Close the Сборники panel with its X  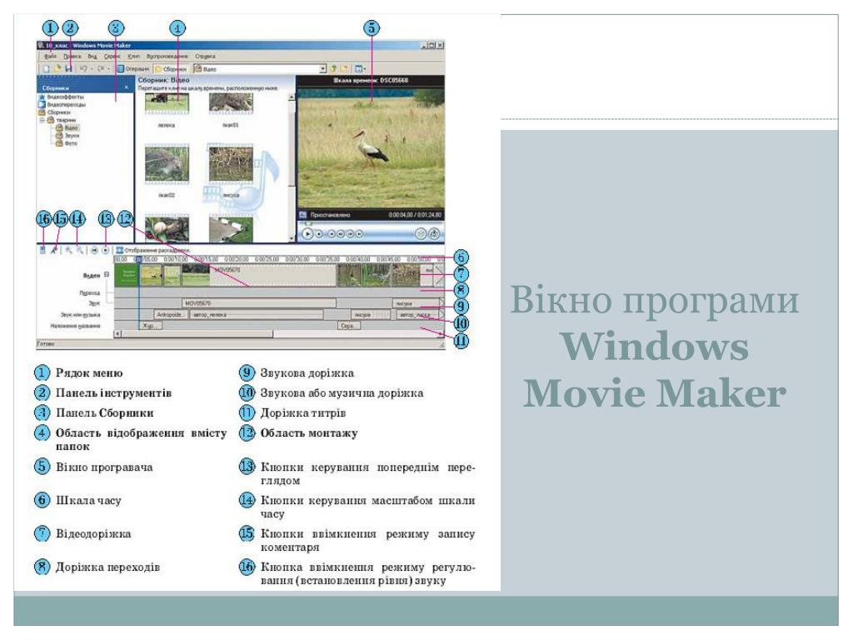[127, 87]
